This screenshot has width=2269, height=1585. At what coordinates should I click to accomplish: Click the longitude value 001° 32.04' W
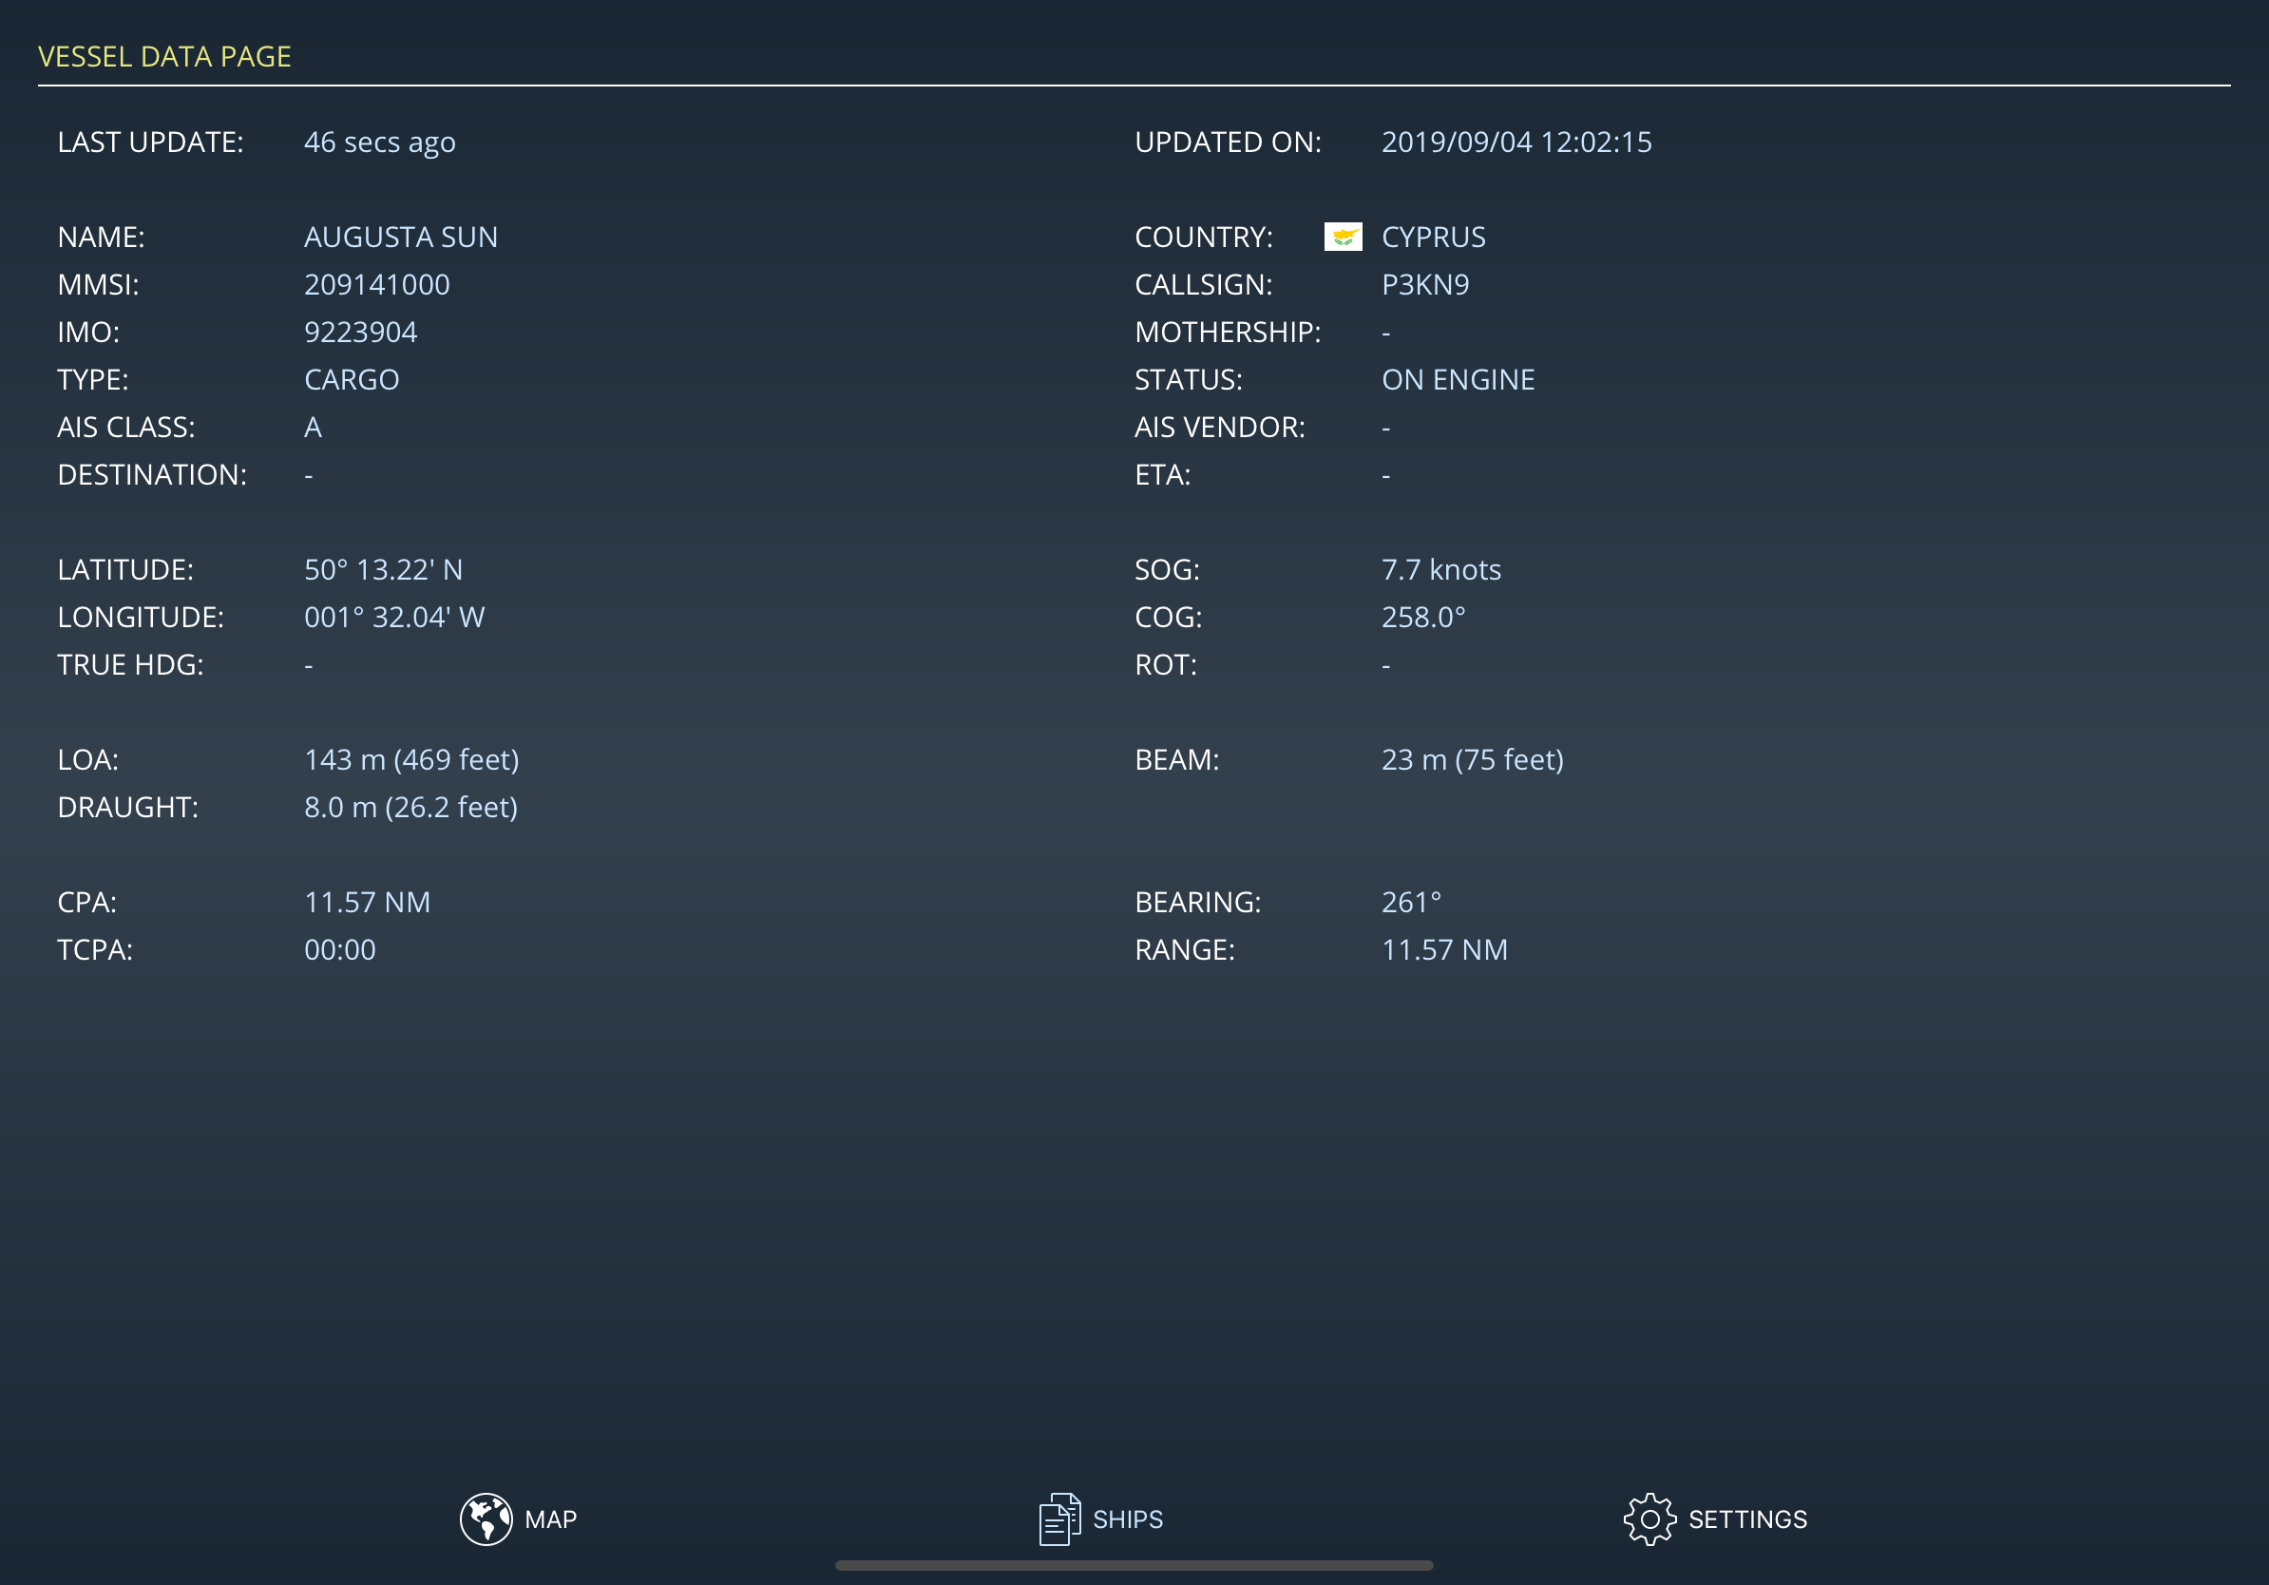394,618
